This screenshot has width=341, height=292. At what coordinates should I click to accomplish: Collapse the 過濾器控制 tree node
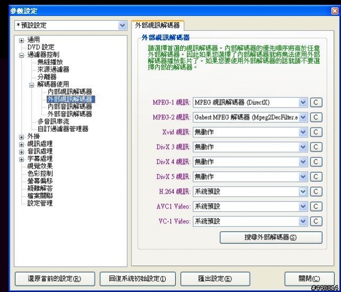21,55
